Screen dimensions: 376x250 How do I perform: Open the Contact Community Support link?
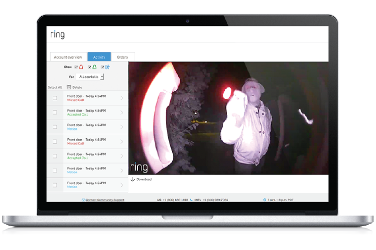point(105,200)
